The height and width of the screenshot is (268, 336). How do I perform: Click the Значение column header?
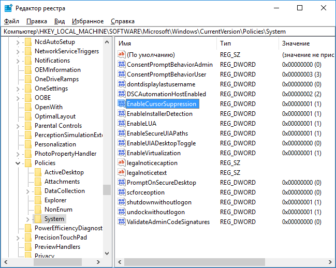coord(307,43)
